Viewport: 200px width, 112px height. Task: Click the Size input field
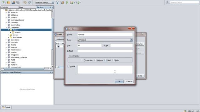click(x=89, y=45)
